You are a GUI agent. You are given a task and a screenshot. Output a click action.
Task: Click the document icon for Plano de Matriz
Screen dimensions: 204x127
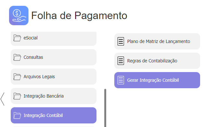click(121, 41)
